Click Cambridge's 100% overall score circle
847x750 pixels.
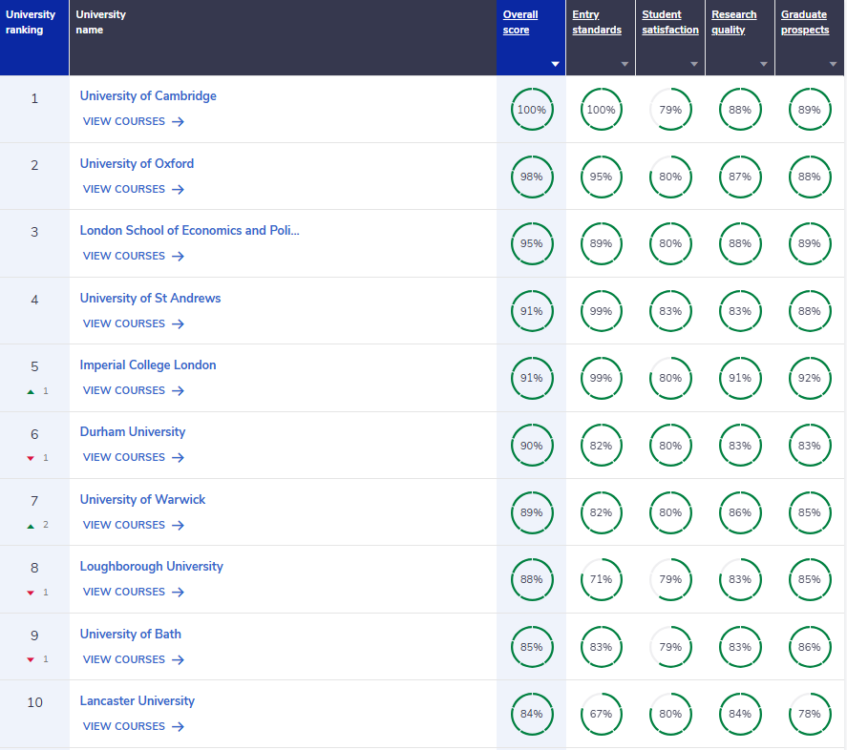coord(532,110)
